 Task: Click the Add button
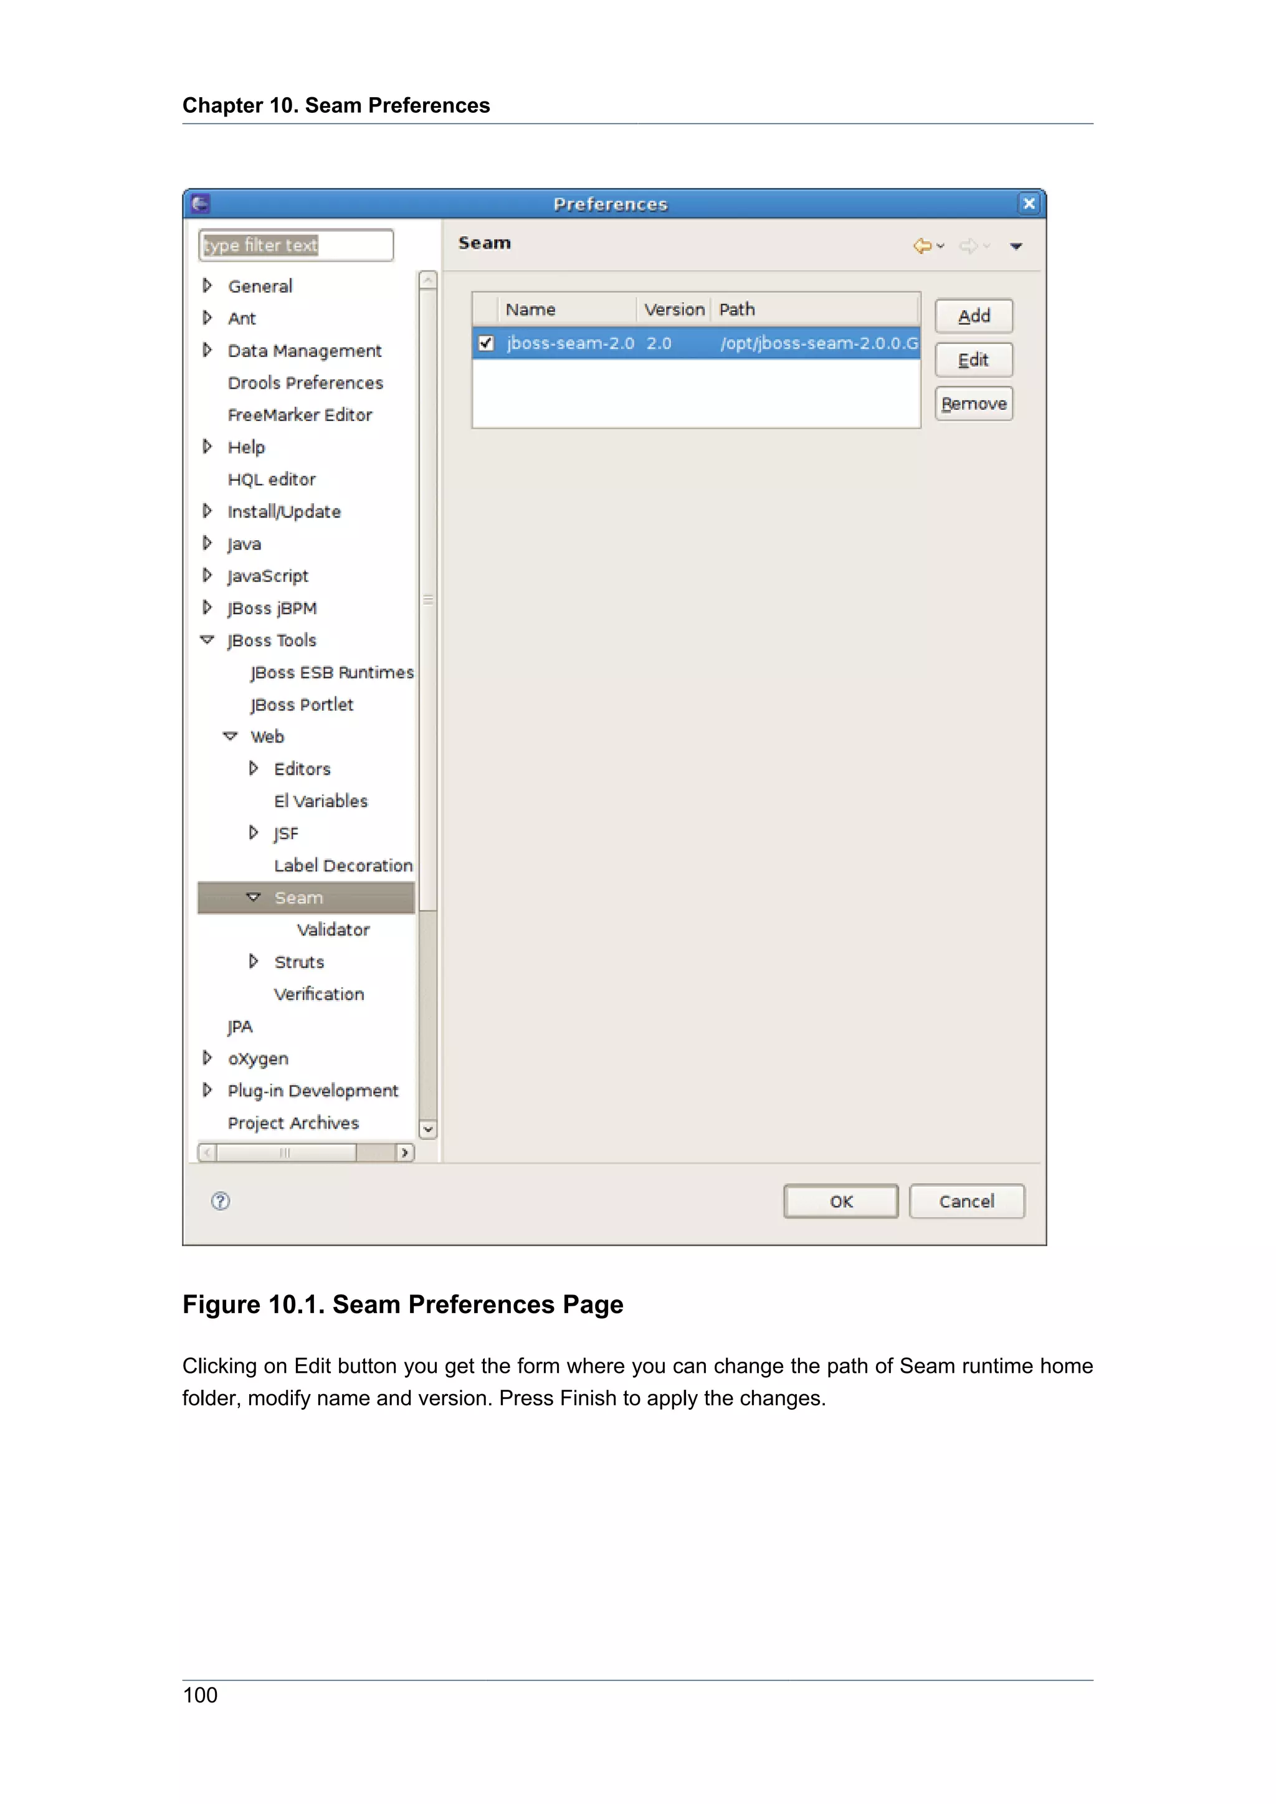(x=973, y=316)
